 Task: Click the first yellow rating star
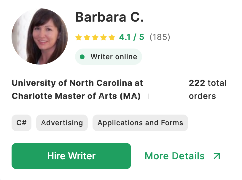[x=79, y=37]
